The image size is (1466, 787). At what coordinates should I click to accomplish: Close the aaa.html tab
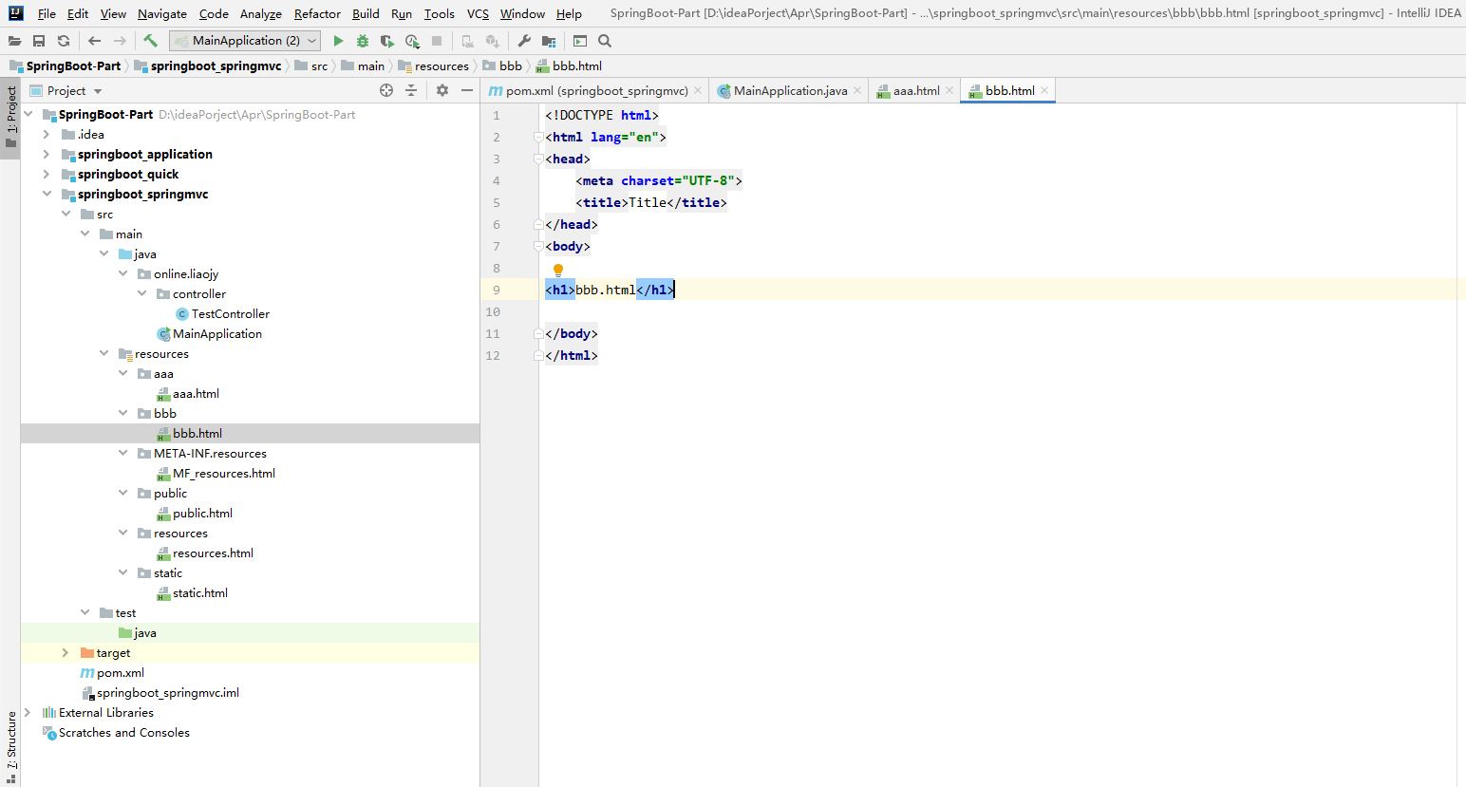[x=949, y=90]
